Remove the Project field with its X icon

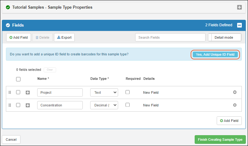235,92
